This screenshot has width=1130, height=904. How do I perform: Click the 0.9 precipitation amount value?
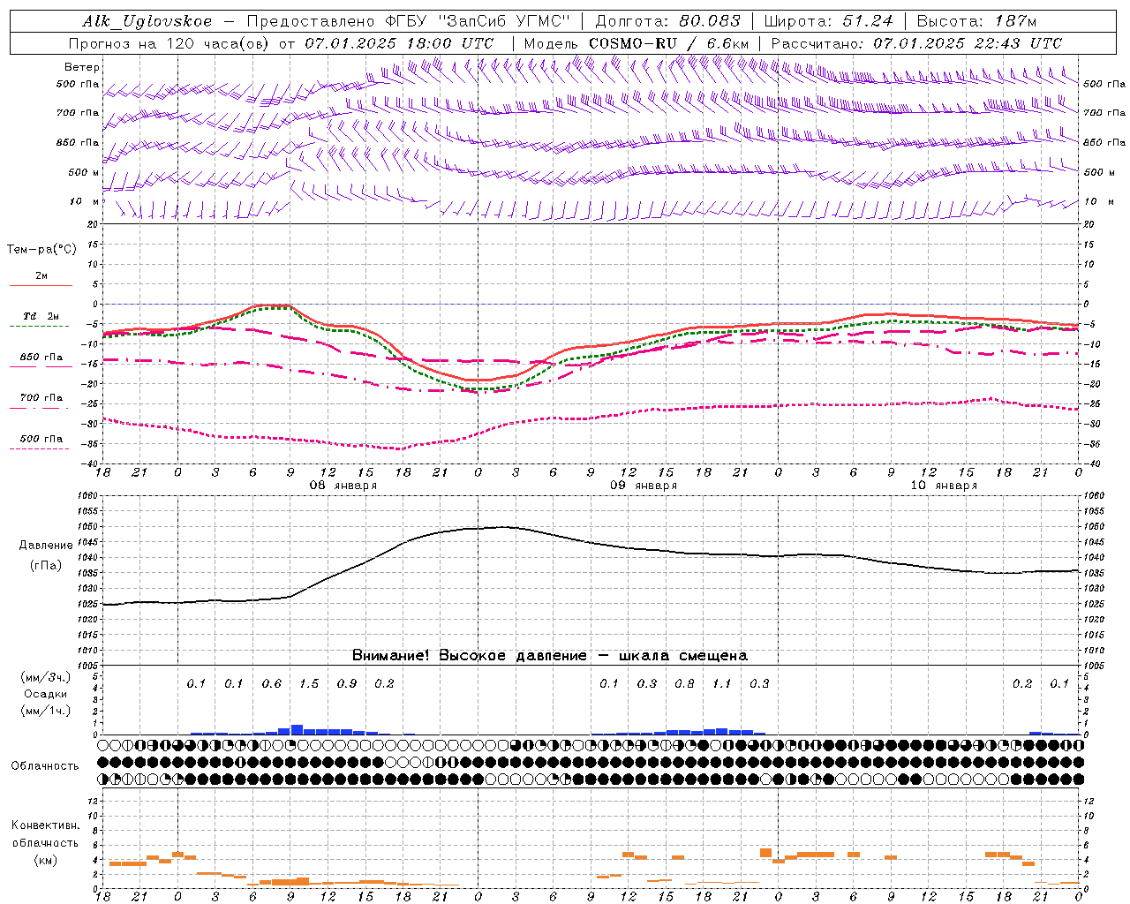pyautogui.click(x=347, y=684)
